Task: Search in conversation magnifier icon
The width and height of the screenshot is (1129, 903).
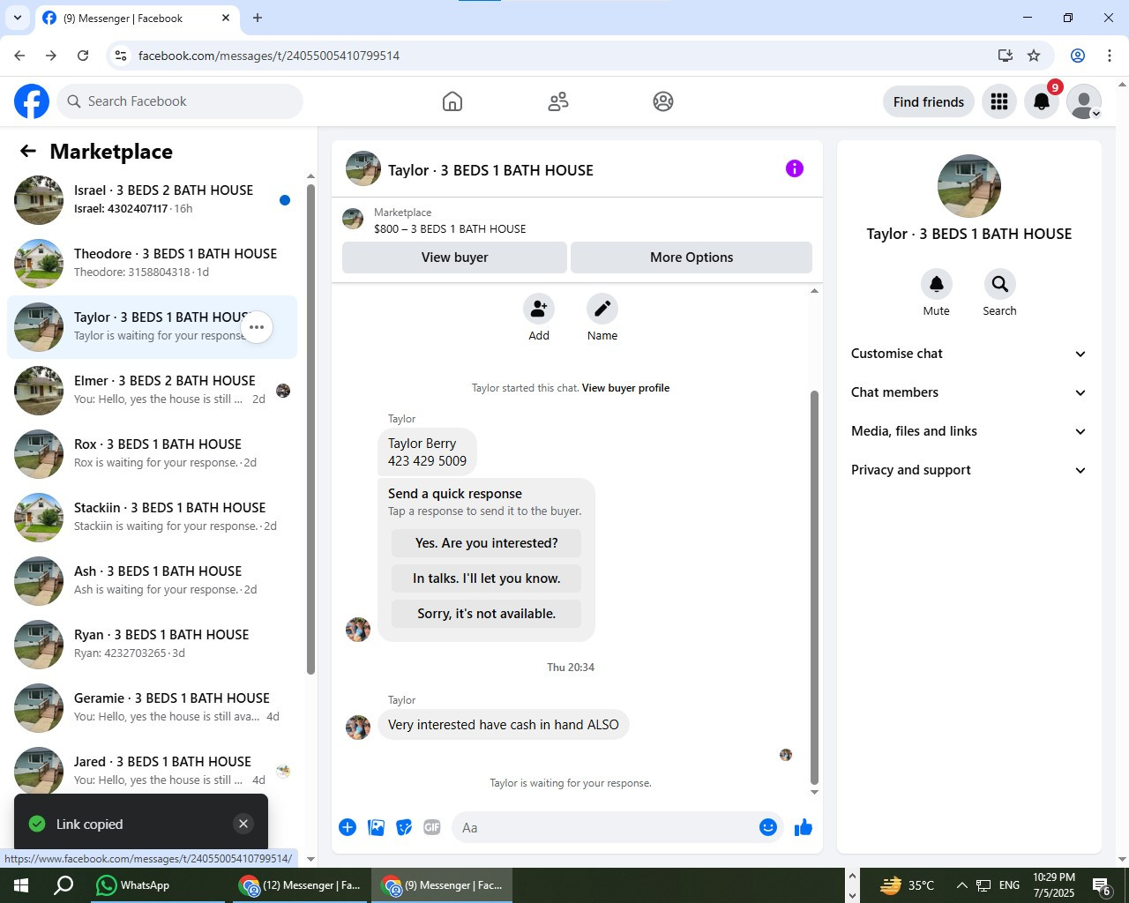Action: [999, 284]
